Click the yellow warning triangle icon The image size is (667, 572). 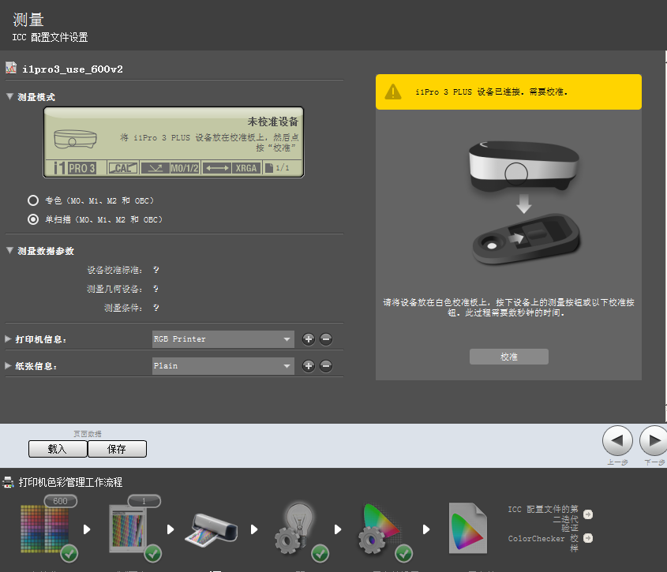tap(393, 92)
